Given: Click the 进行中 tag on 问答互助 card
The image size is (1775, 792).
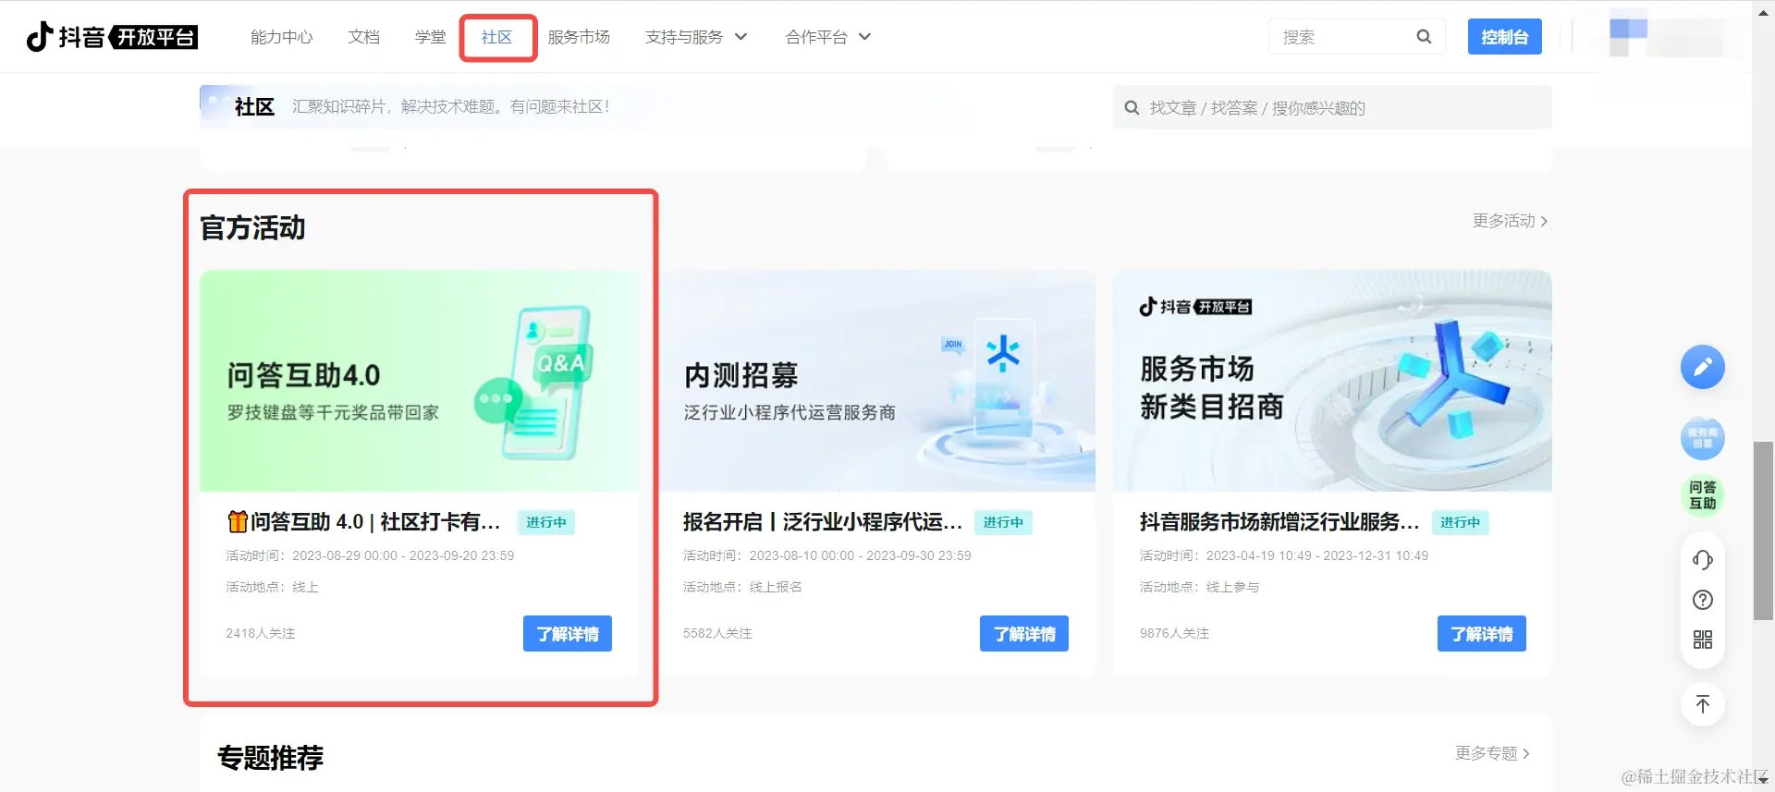Looking at the screenshot, I should 546,523.
